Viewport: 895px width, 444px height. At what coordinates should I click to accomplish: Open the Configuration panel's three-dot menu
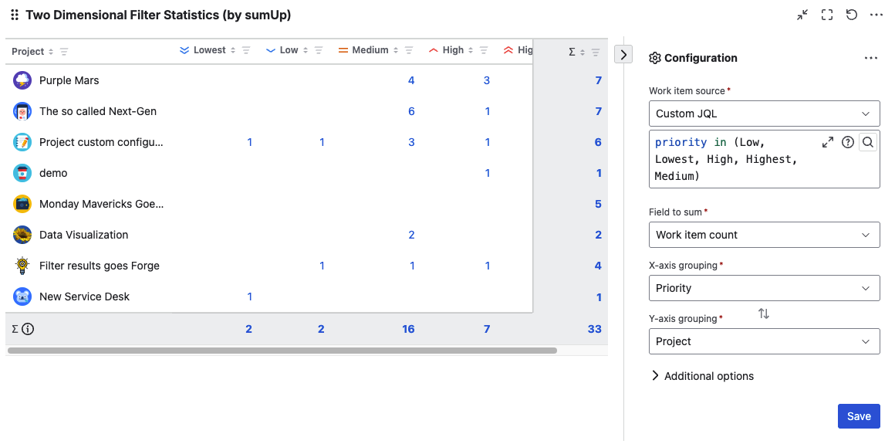click(870, 58)
